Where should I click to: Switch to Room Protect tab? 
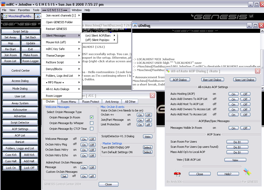point(90,101)
